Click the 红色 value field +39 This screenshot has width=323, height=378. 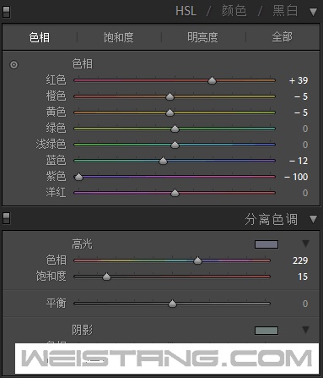click(299, 80)
